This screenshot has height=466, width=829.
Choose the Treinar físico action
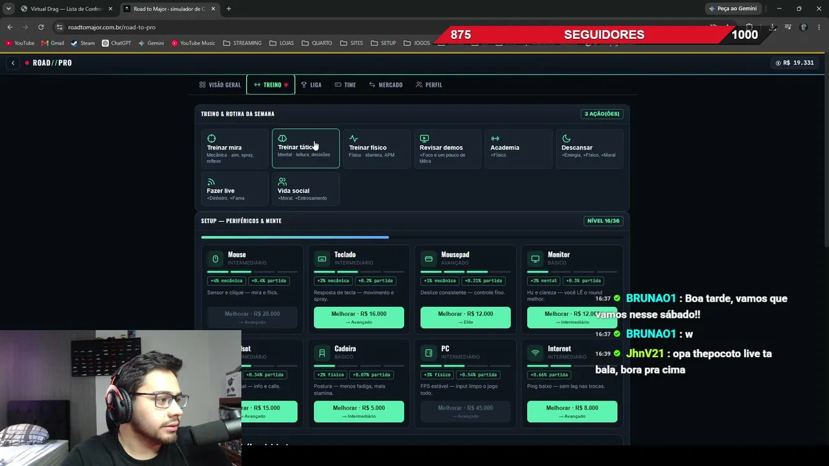coord(376,148)
